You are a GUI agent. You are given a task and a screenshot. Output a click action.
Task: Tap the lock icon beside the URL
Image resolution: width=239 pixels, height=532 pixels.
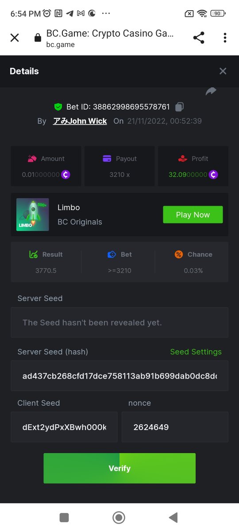pyautogui.click(x=38, y=38)
